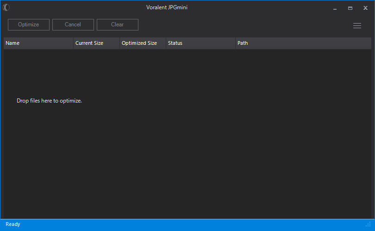
Task: Sort by the Current Size column header
Action: [96, 43]
